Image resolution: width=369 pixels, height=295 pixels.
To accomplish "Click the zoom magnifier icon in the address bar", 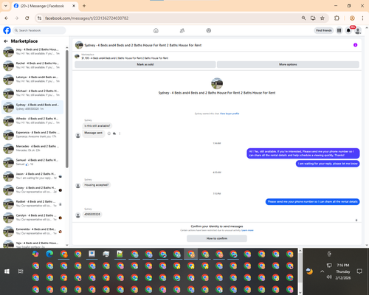I will point(303,18).
